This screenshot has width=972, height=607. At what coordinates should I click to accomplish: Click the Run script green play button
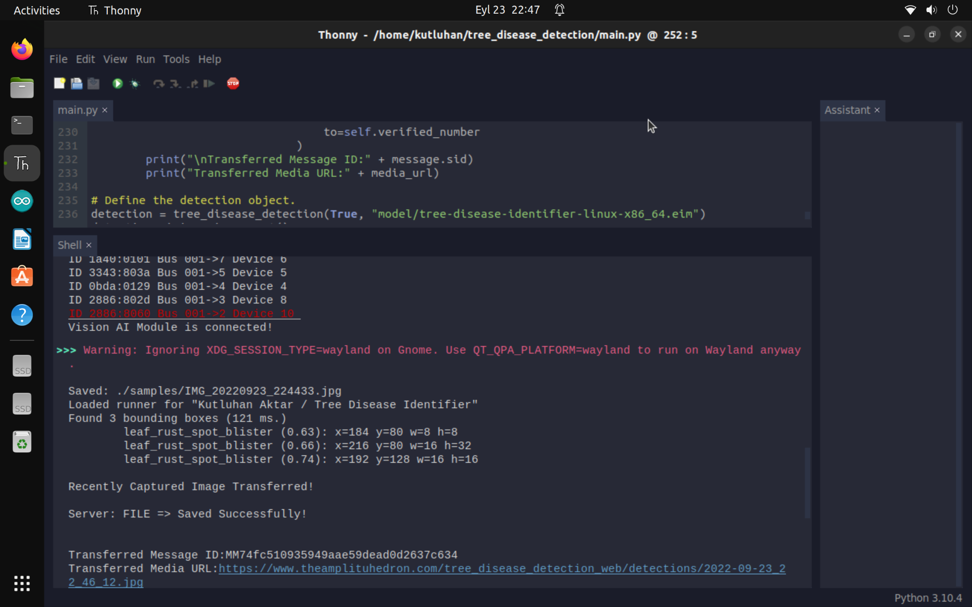117,84
